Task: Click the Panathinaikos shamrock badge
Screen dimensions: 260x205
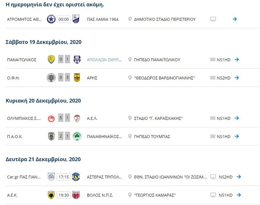Action: 77,136
